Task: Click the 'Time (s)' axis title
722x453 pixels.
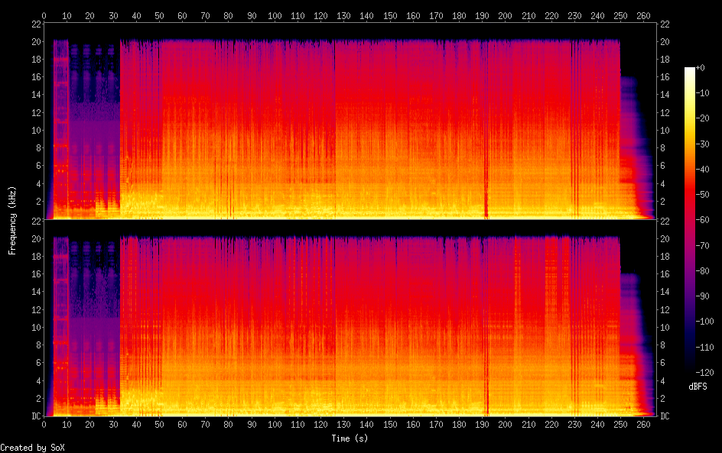Action: pyautogui.click(x=350, y=438)
